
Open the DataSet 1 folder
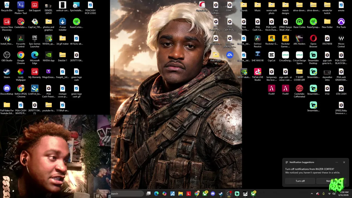pos(62,57)
